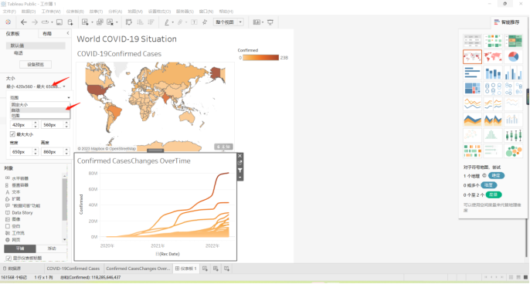Switch to the Layout tab in left pane

(x=47, y=33)
